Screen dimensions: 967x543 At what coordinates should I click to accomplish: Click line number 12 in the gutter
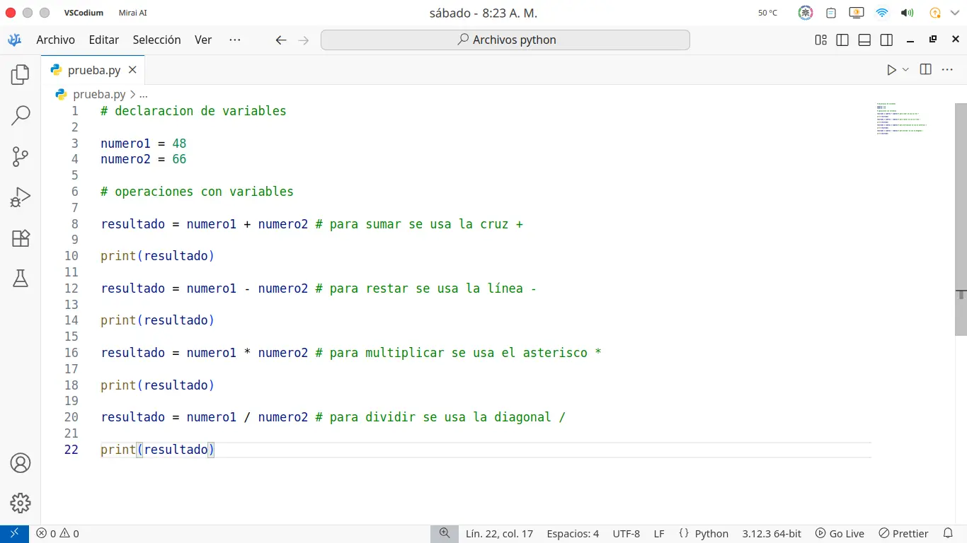coord(71,288)
